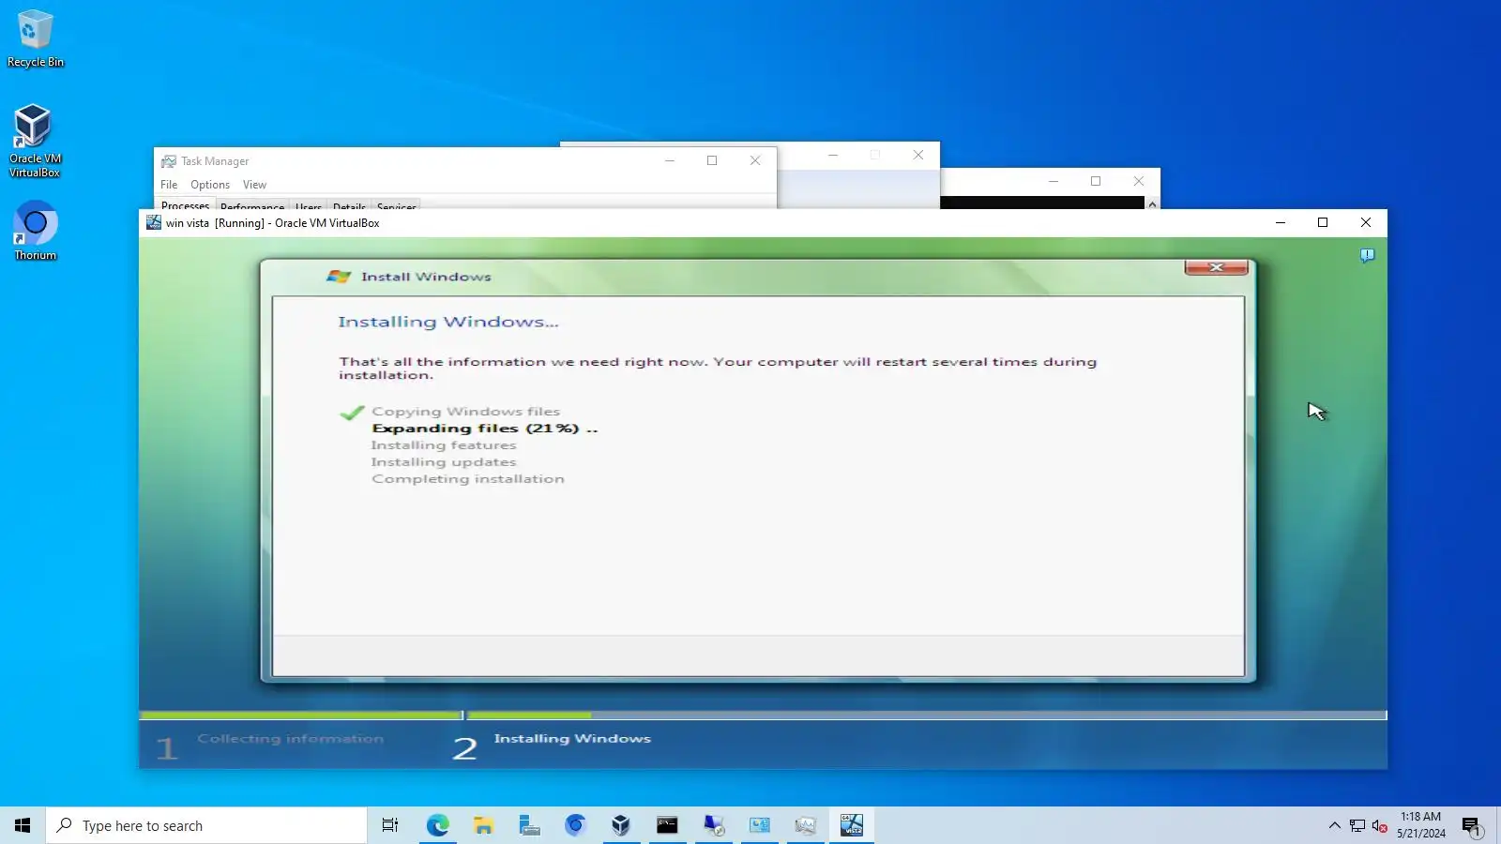Launch Microsoft Edge from the taskbar
The width and height of the screenshot is (1501, 844).
[x=437, y=825]
